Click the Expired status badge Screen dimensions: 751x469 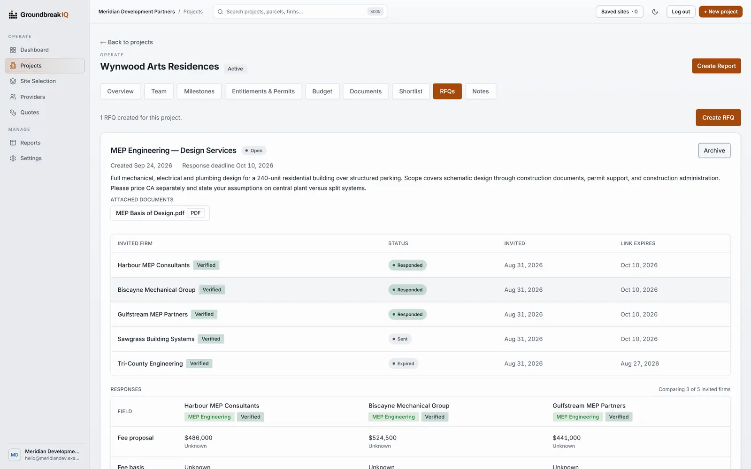[x=403, y=364]
